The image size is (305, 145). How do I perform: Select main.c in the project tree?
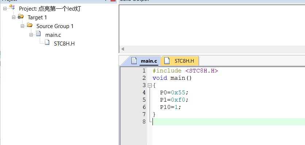click(x=53, y=35)
